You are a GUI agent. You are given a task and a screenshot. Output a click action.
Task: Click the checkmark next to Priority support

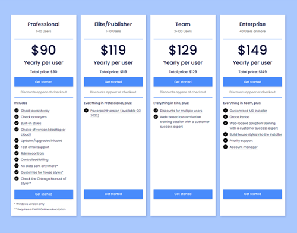(x=225, y=140)
